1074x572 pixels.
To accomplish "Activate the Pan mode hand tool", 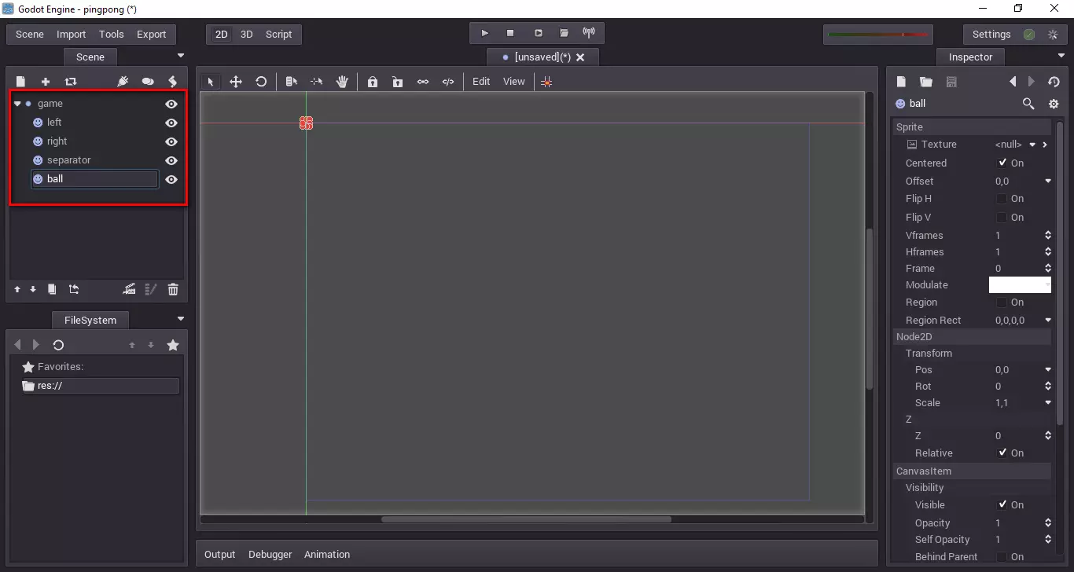I will click(342, 82).
